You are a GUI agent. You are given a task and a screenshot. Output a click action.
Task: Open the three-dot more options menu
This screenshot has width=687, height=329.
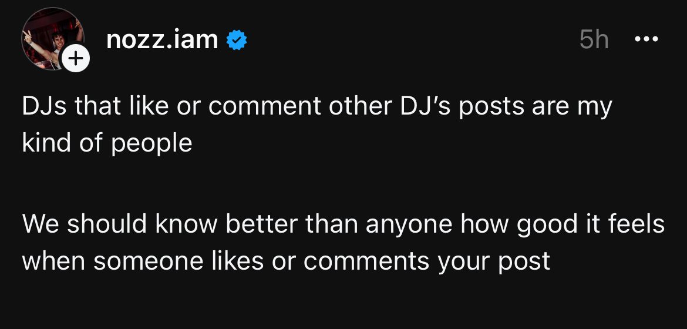[646, 39]
